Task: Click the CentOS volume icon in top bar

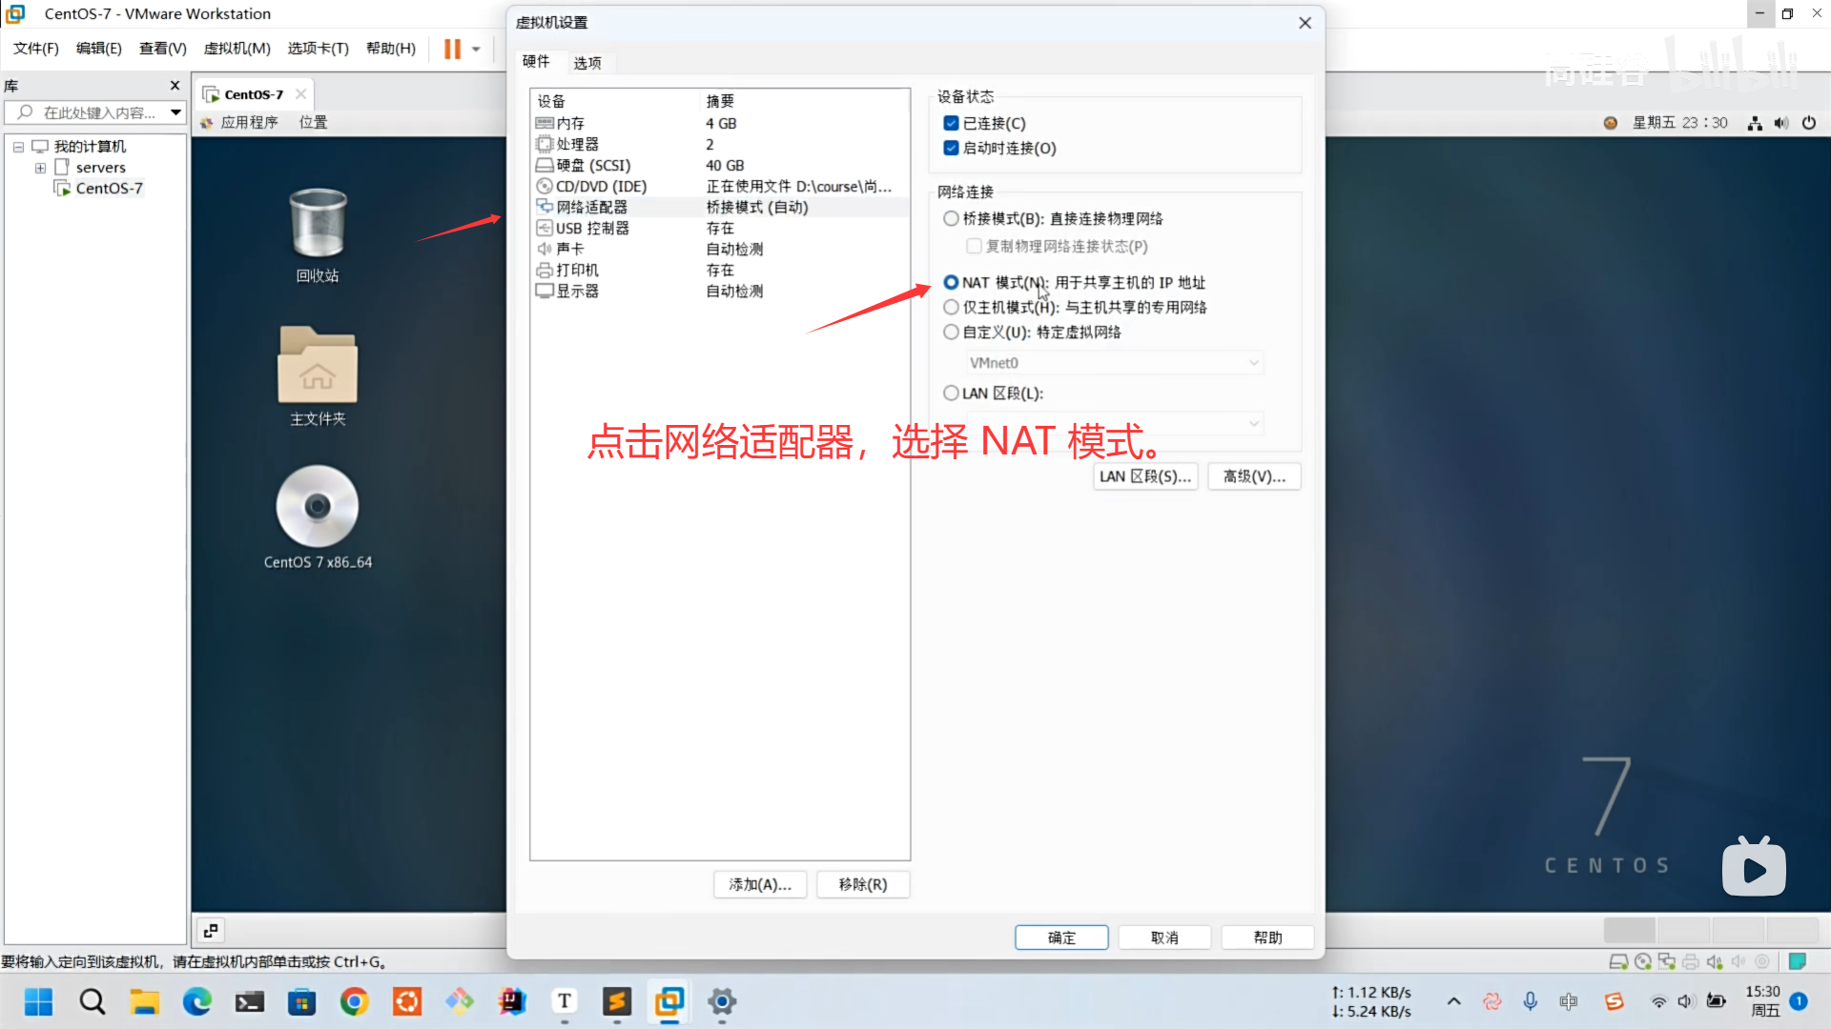Action: pyautogui.click(x=1781, y=123)
